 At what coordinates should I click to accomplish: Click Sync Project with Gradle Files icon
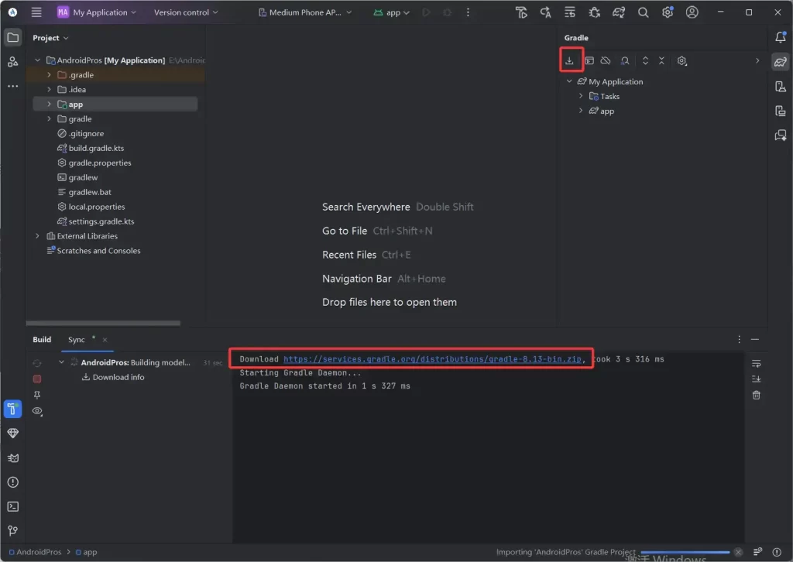pos(619,12)
